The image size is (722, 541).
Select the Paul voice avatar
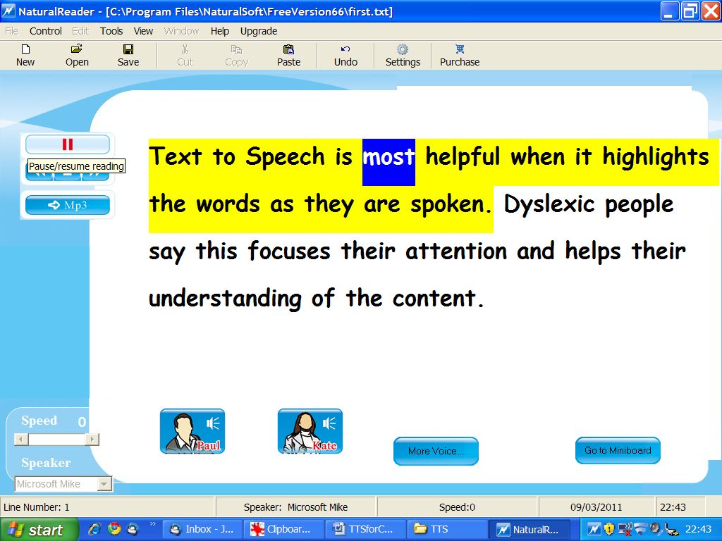click(x=192, y=430)
